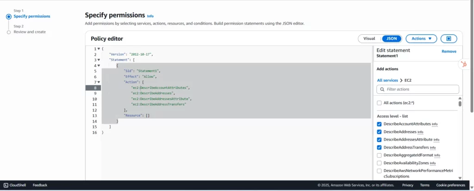Go back to All services link
474x191 pixels.
tap(387, 80)
